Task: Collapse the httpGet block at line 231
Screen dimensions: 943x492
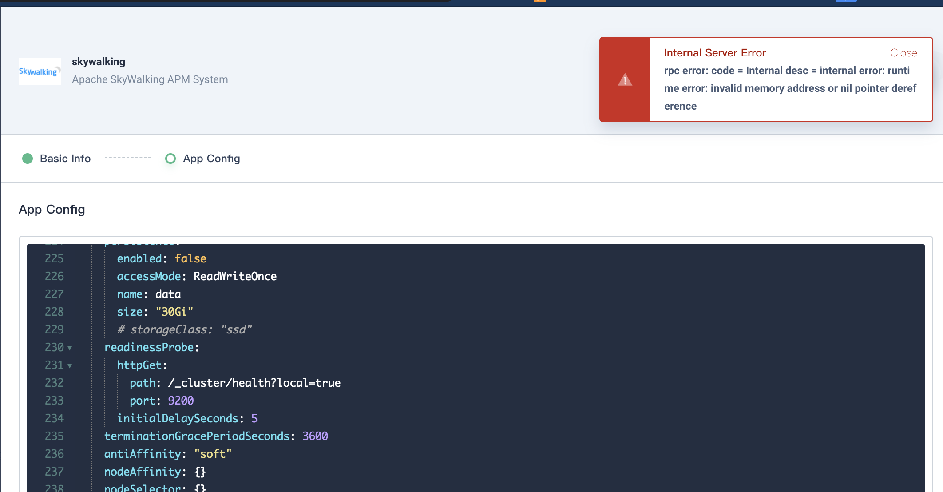Action: pyautogui.click(x=70, y=366)
